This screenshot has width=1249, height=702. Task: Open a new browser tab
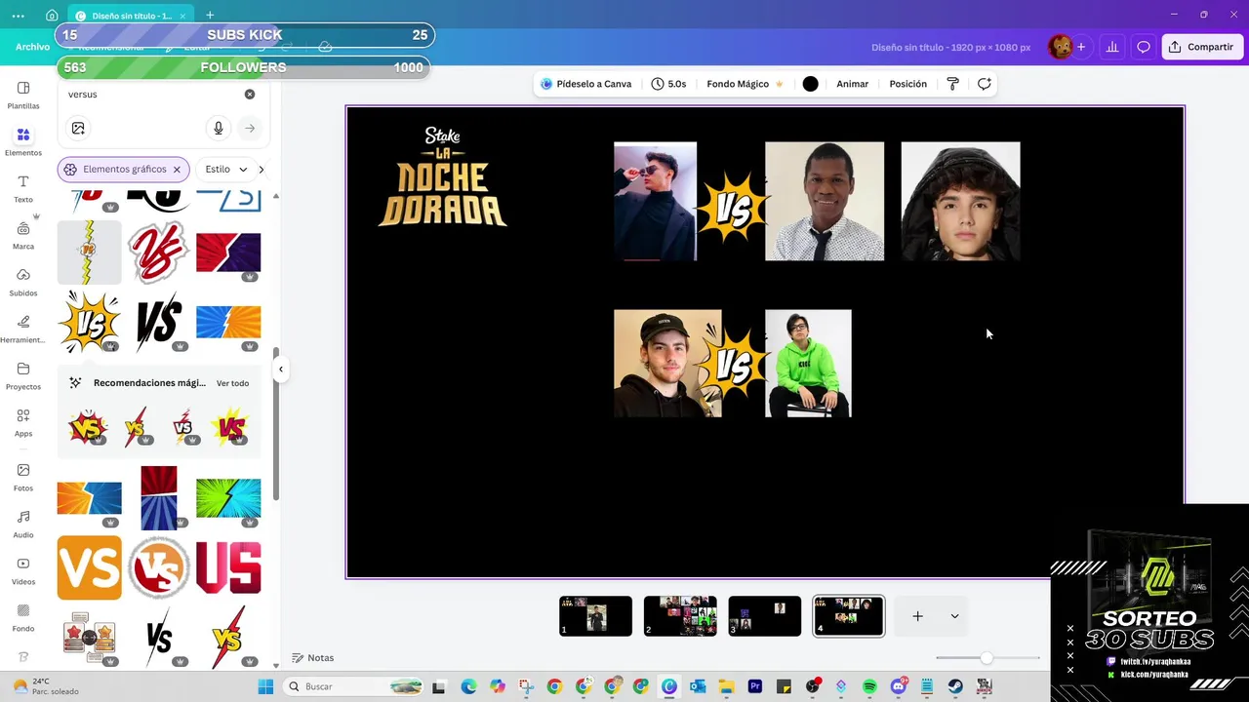click(x=210, y=16)
